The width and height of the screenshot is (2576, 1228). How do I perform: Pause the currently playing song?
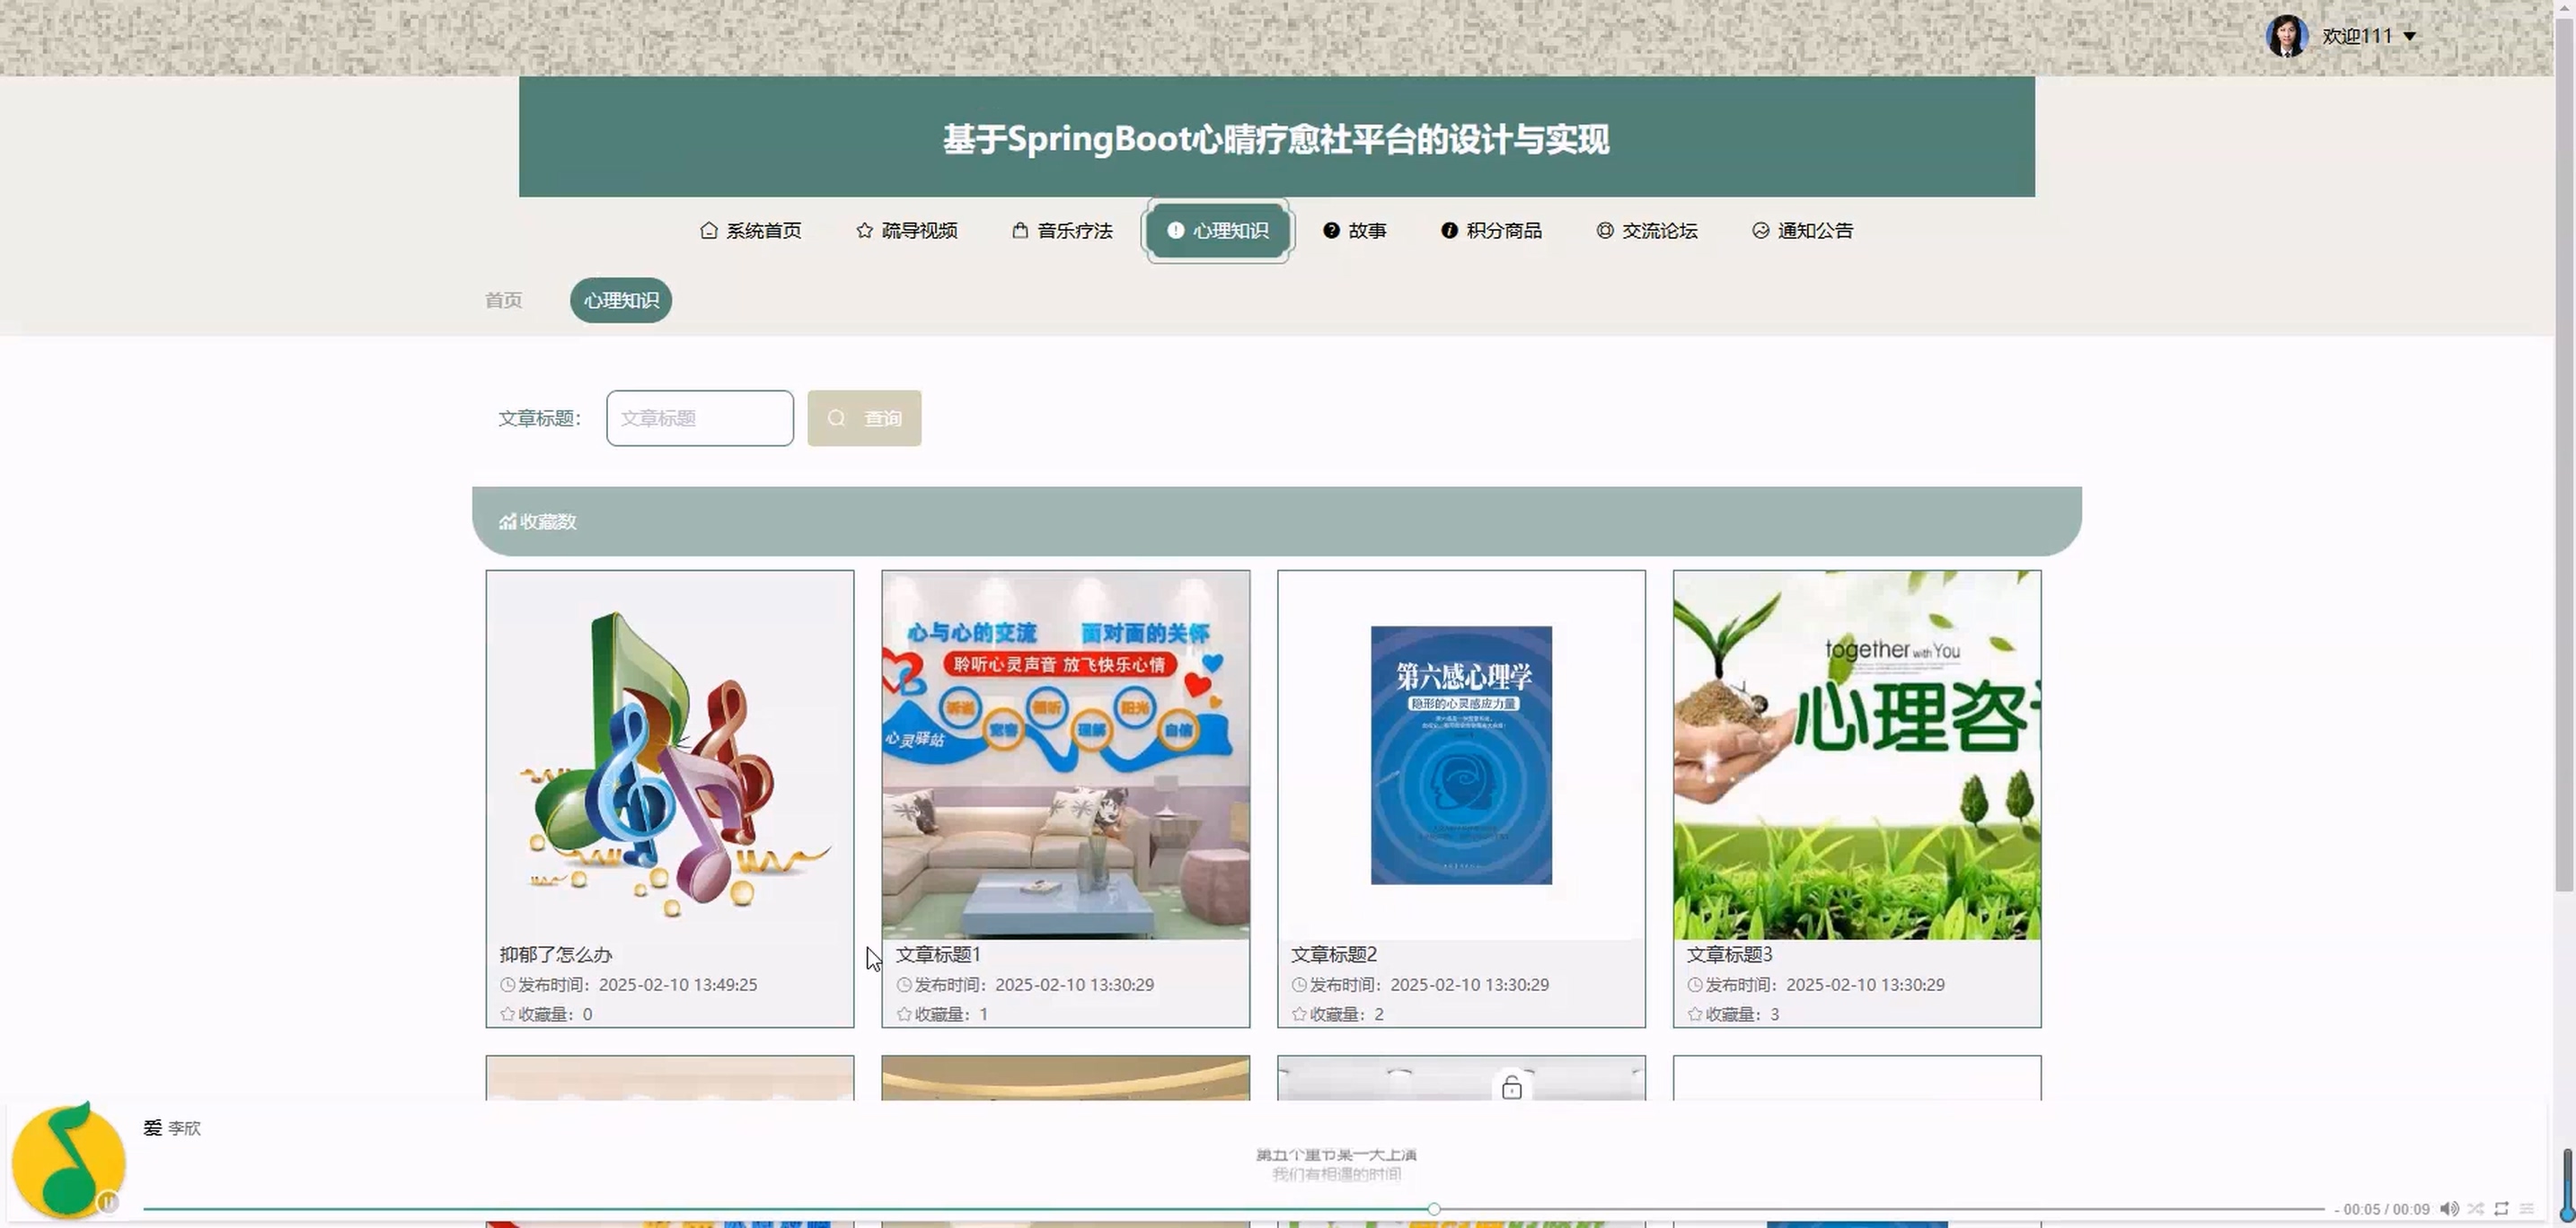pos(108,1202)
